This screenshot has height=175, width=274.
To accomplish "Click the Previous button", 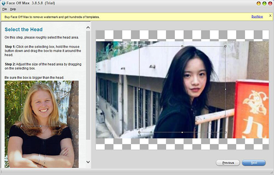I will tap(228, 163).
